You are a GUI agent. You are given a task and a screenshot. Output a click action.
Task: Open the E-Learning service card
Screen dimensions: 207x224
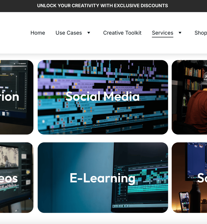[103, 178]
